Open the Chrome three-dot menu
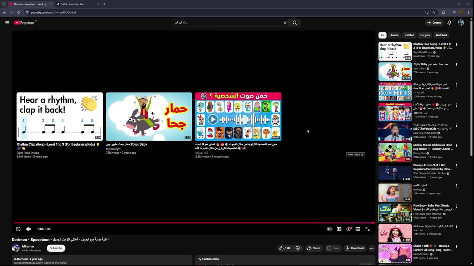Screen dimensions: 474x266 point(468,12)
